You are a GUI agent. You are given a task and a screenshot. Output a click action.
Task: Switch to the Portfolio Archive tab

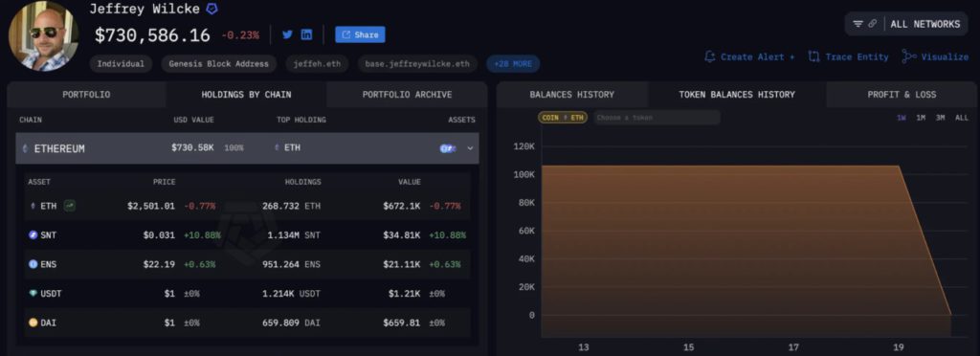[407, 95]
